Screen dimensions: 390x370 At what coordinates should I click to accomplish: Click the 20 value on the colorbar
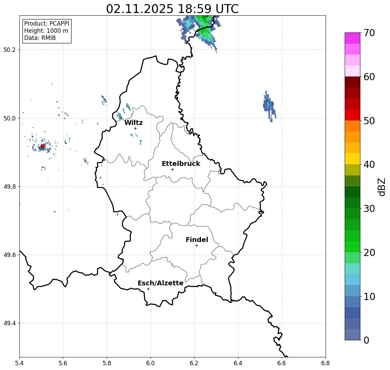click(x=369, y=252)
